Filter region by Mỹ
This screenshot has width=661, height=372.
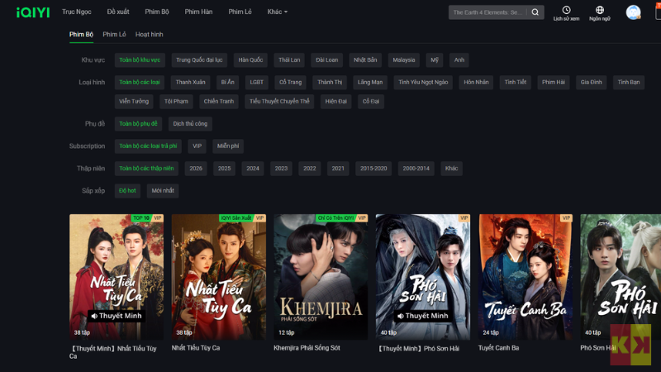point(435,60)
